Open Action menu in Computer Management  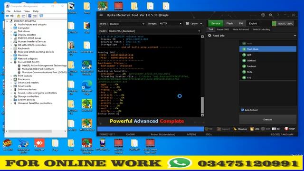[x=17, y=11]
